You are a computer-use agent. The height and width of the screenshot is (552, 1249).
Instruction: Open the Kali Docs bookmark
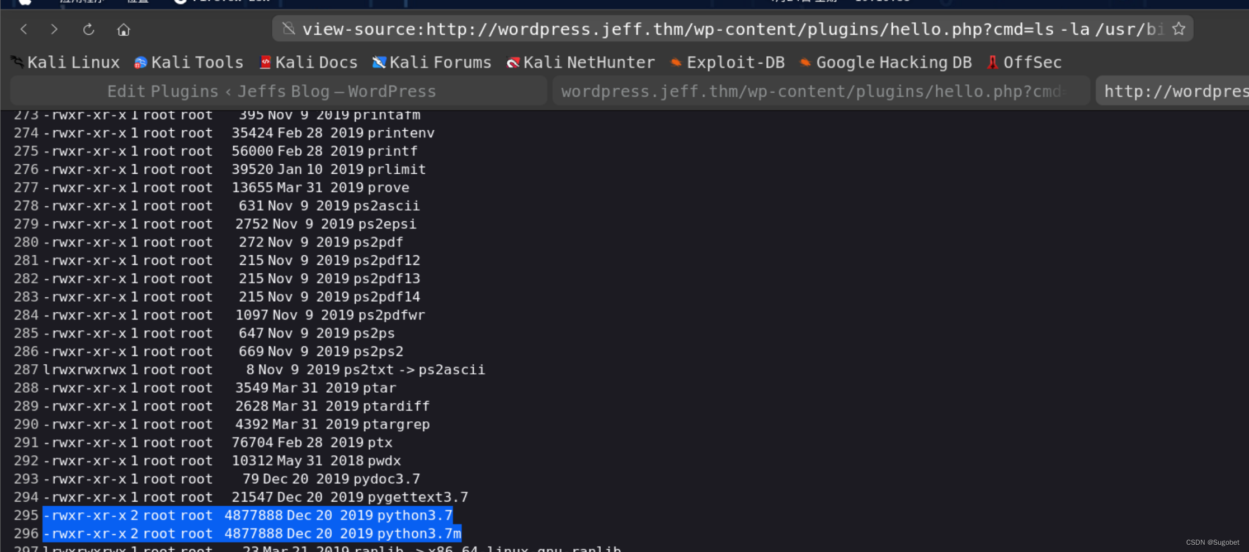tap(309, 62)
